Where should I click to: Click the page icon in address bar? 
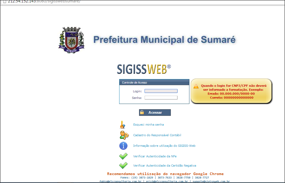tap(5, 1)
